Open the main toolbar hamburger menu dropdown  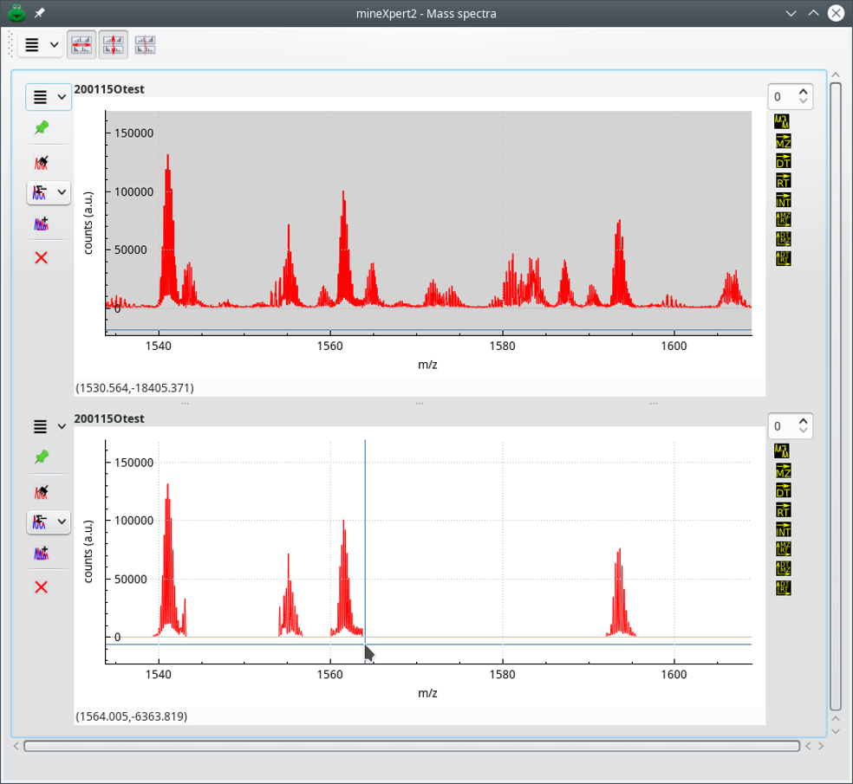pyautogui.click(x=40, y=45)
